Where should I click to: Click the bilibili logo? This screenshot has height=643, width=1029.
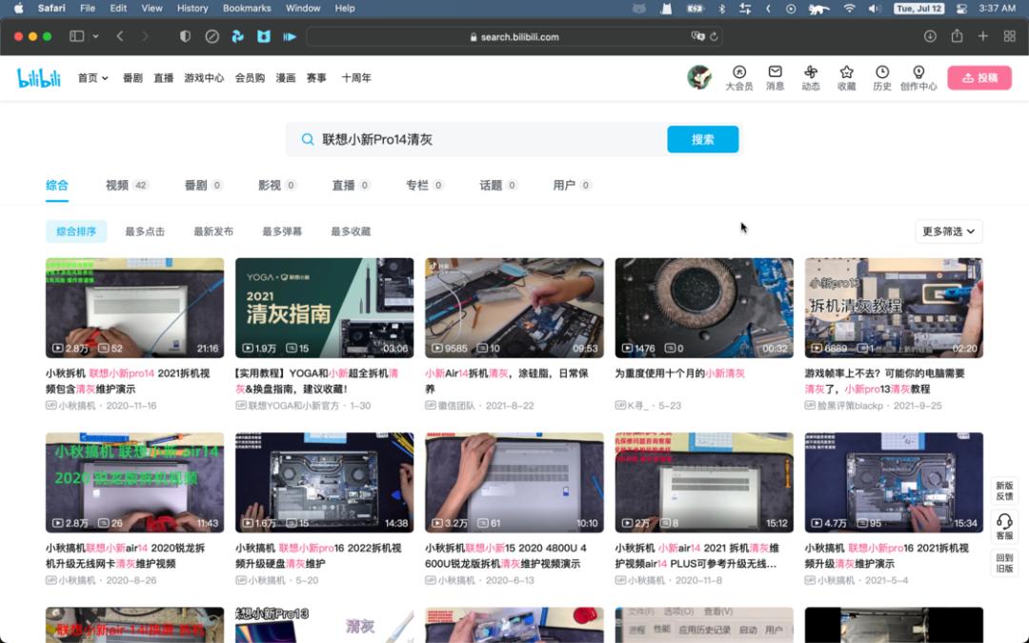(38, 78)
